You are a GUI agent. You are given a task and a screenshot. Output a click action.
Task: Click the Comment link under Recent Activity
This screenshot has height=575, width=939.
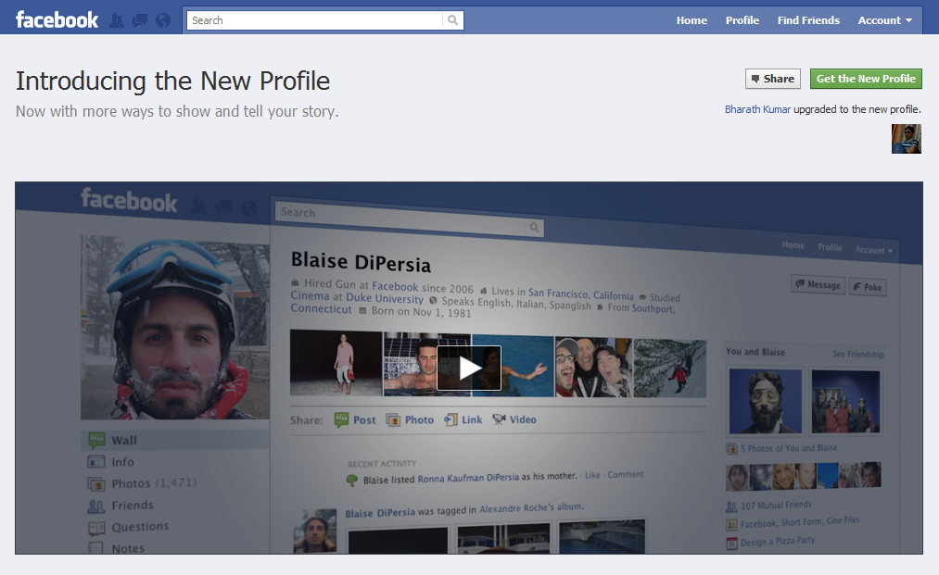click(625, 474)
